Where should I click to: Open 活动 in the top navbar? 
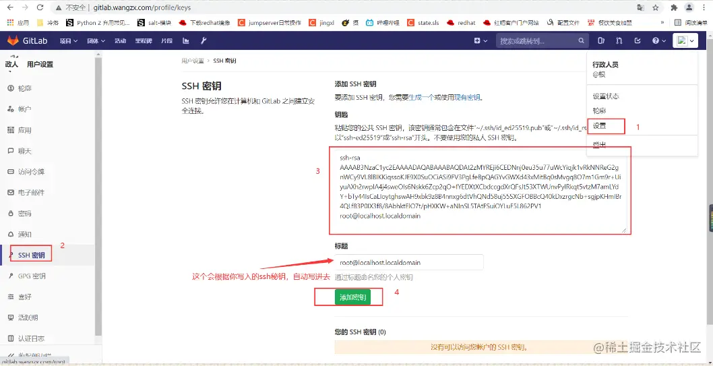120,40
